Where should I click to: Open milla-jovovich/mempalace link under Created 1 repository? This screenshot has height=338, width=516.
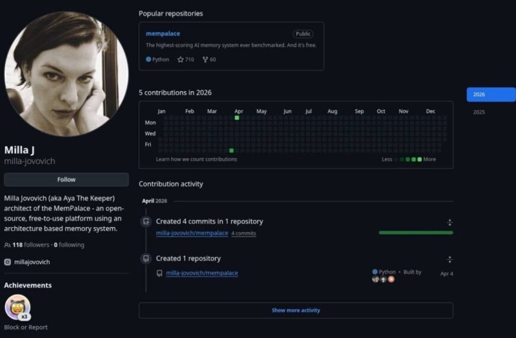202,273
